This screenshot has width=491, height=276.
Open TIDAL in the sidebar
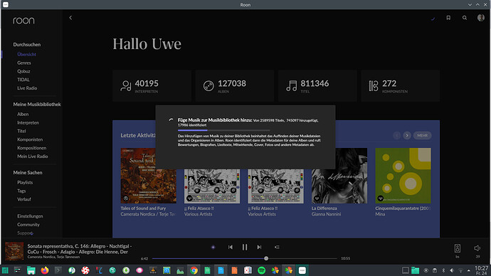point(23,80)
